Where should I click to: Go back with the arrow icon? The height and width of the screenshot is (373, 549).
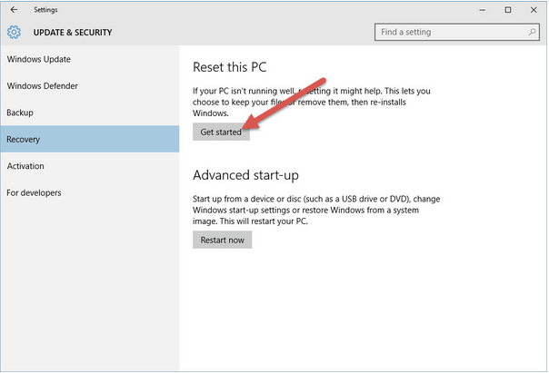coord(14,10)
